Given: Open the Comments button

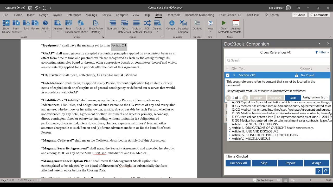Looking at the screenshot, I should (x=319, y=15).
